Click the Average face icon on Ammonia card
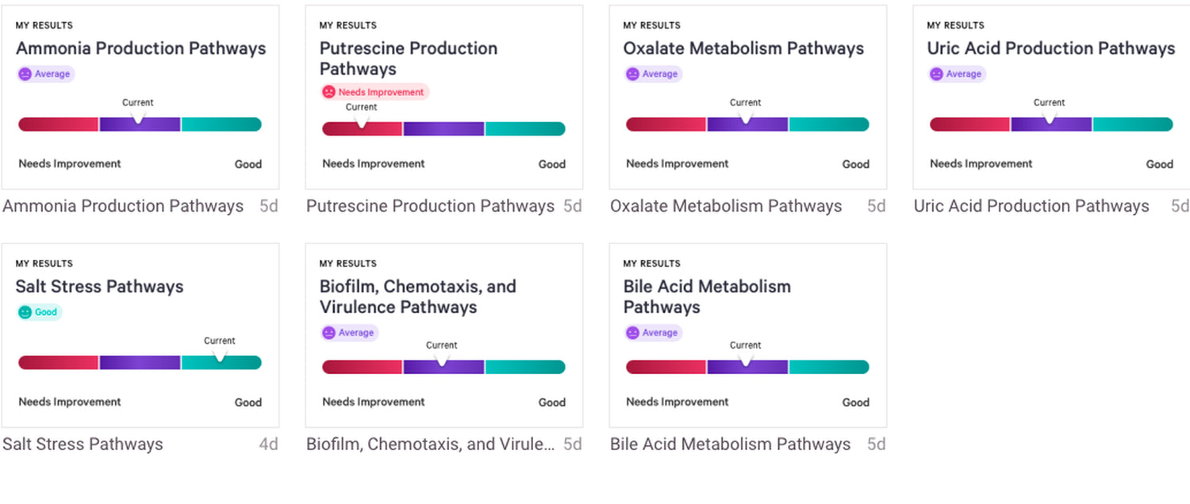The height and width of the screenshot is (504, 1190). [x=25, y=74]
